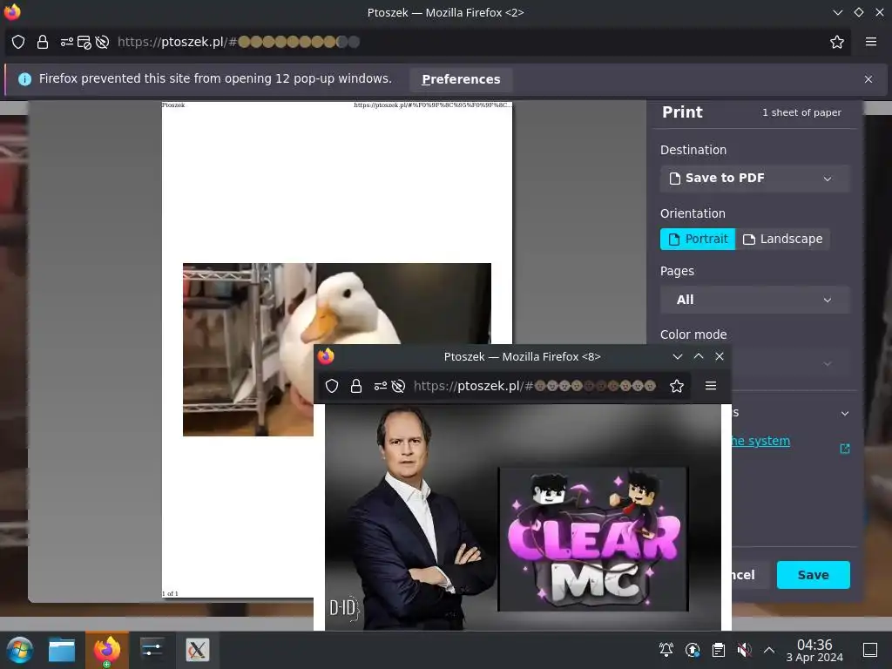The width and height of the screenshot is (892, 669).
Task: Click the Save button in Print panel
Action: coord(813,575)
